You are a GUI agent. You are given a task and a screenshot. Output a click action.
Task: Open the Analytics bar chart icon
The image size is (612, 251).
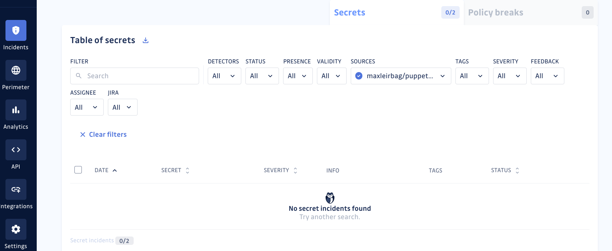(16, 110)
